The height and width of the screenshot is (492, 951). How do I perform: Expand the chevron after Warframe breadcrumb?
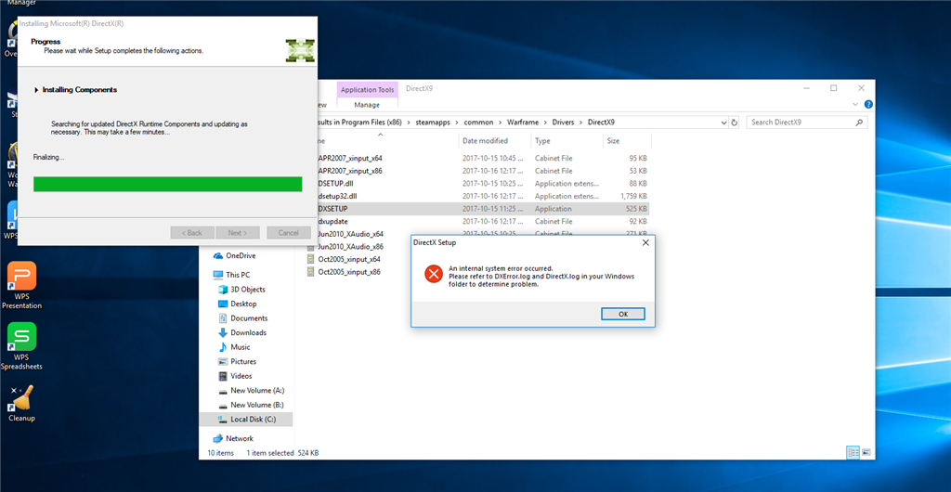[546, 123]
